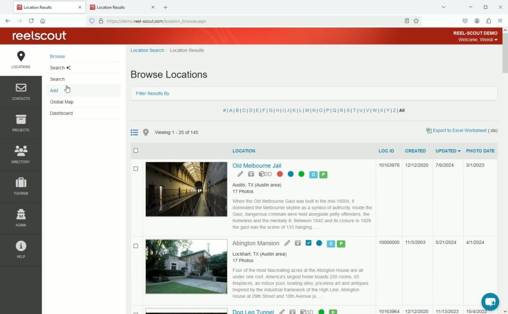
Task: Open the Admin section in sidebar
Action: pos(21,218)
